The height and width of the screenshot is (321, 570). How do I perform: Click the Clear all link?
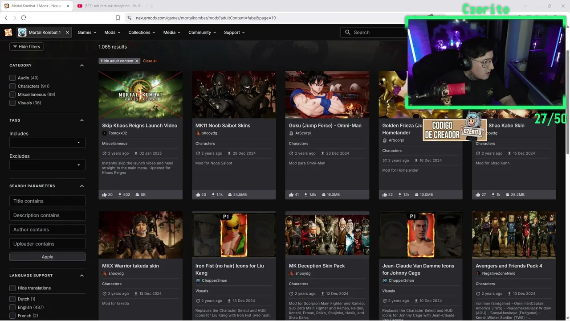[150, 61]
